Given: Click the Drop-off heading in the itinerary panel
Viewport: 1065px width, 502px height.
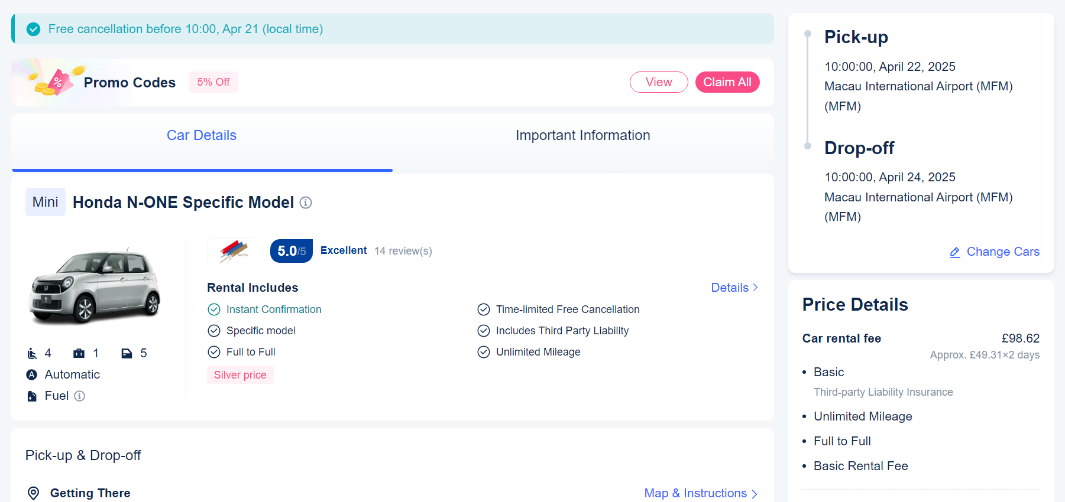Looking at the screenshot, I should point(859,148).
